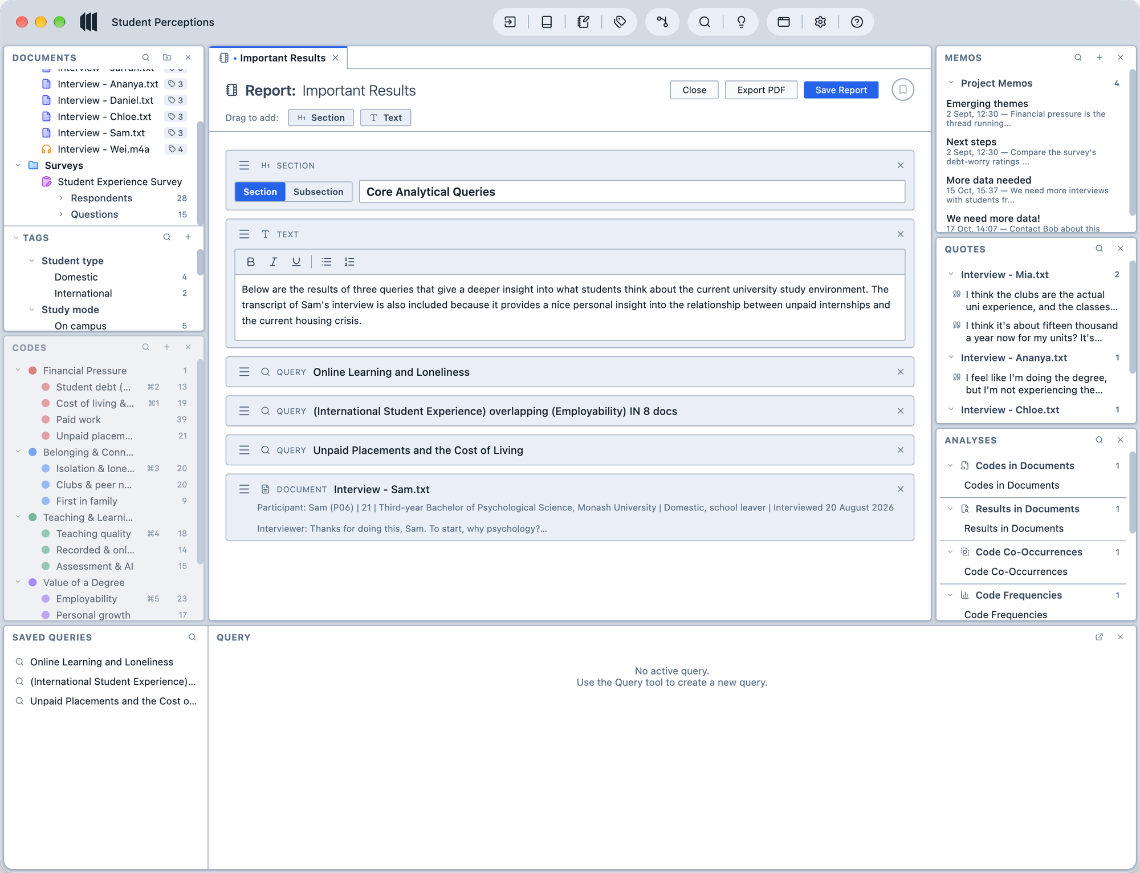
Task: Click the import icon in top toolbar
Action: pyautogui.click(x=510, y=22)
